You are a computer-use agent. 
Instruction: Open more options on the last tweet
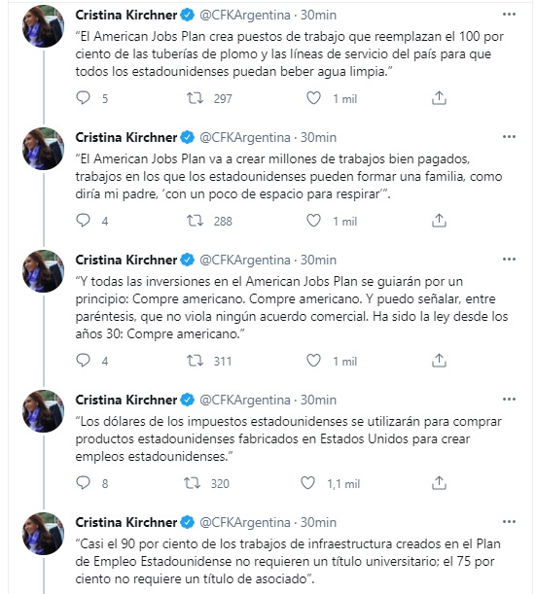[x=509, y=522]
